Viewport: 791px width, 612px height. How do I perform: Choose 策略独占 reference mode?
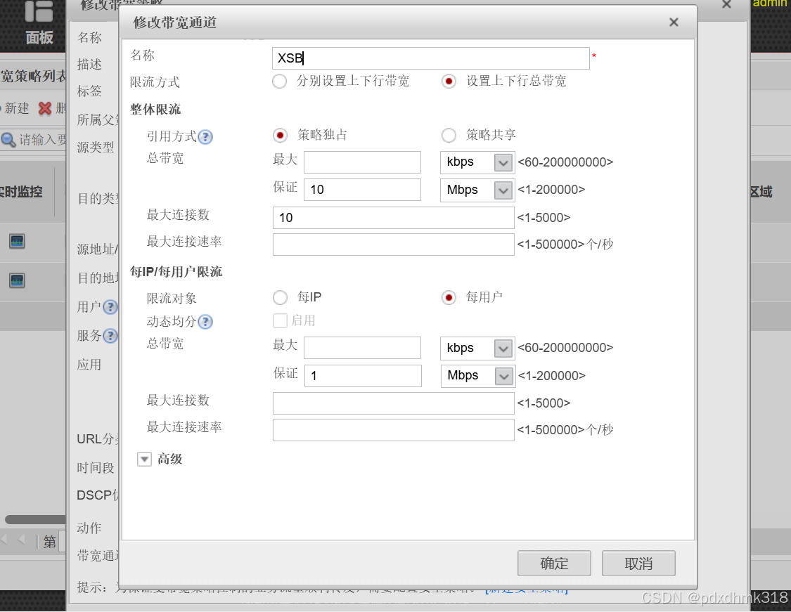point(280,135)
